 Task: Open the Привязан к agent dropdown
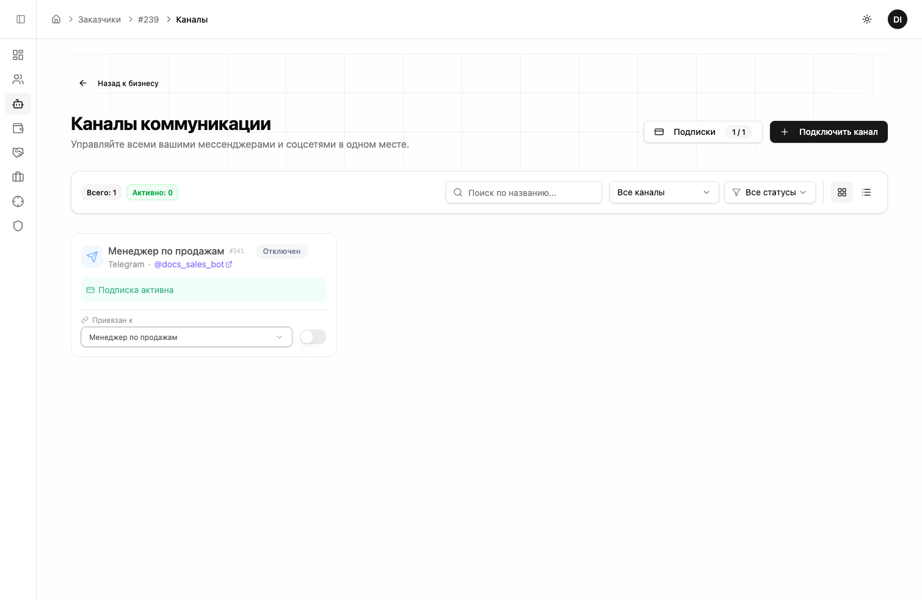[x=186, y=337]
